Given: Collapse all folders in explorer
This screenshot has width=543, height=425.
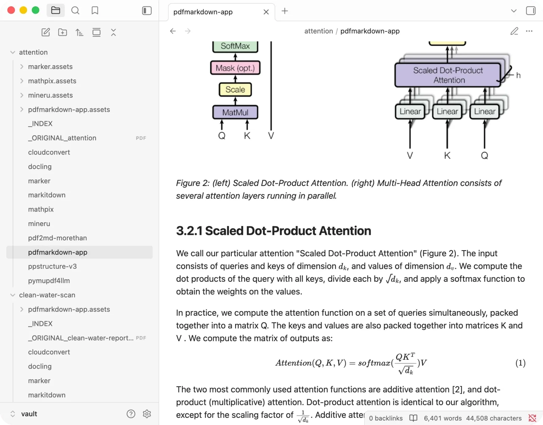Looking at the screenshot, I should pos(113,32).
